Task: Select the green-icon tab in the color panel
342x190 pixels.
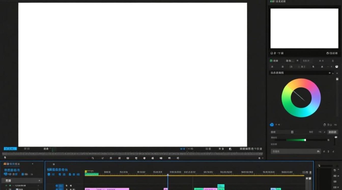Action: [x=274, y=61]
